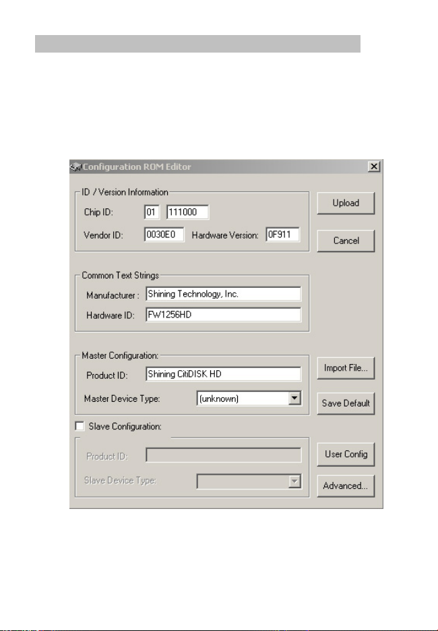Open User Config settings
This screenshot has height=631, width=438.
346,454
